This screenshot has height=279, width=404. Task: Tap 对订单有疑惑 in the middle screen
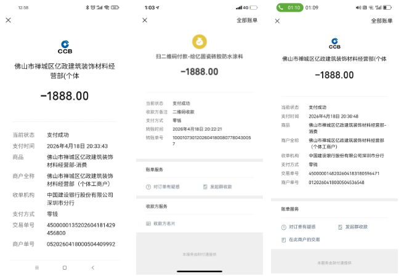tap(166, 187)
